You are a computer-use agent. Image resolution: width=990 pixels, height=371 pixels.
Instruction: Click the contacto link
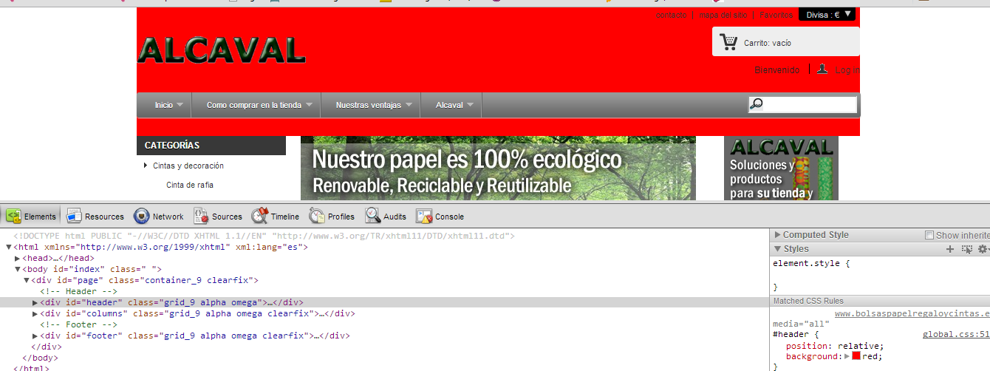click(x=671, y=15)
